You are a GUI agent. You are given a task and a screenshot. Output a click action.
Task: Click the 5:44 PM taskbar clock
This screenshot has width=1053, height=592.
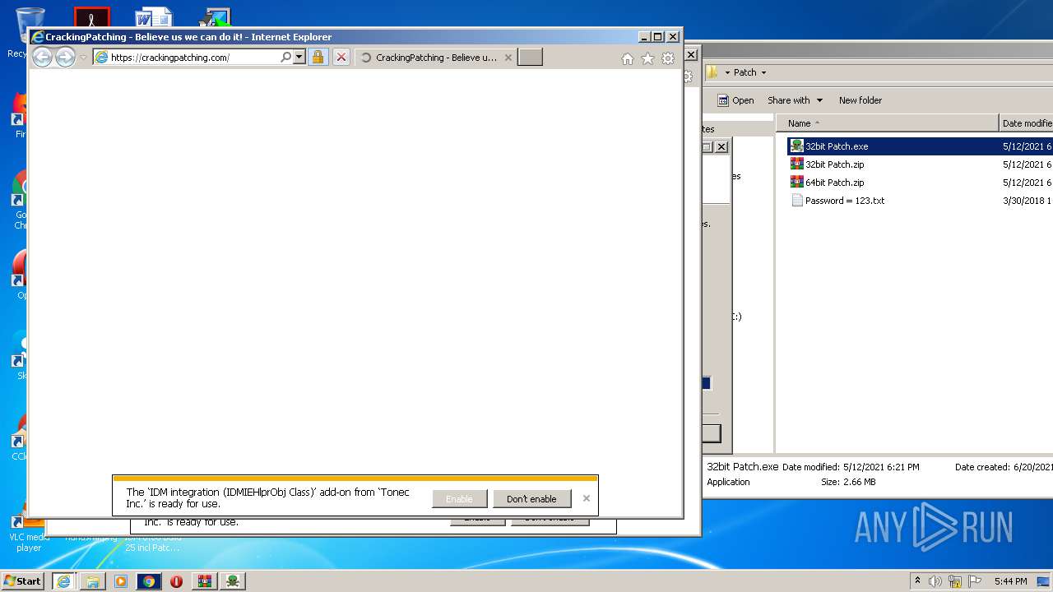click(1010, 581)
